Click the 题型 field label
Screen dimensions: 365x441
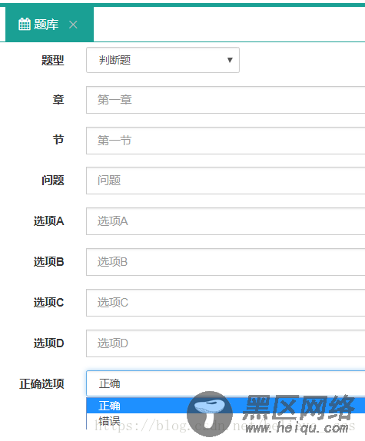52,60
